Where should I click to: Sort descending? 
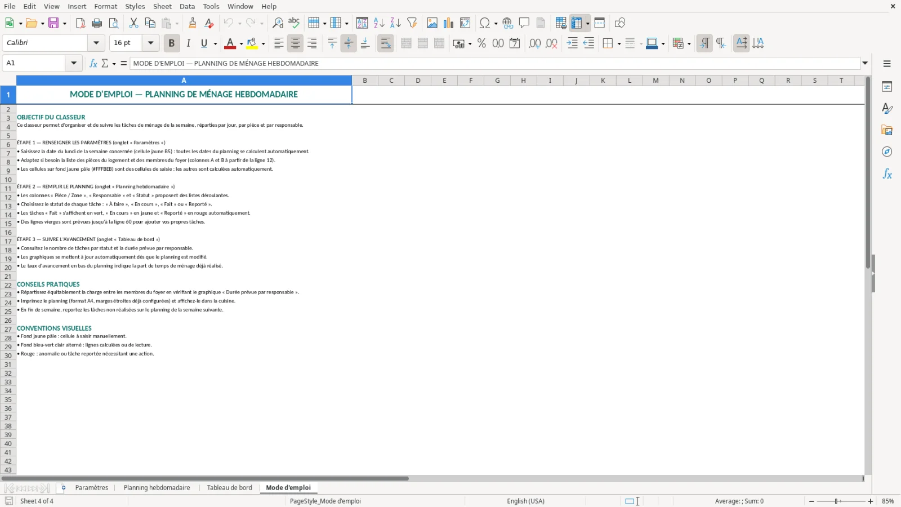pos(395,23)
